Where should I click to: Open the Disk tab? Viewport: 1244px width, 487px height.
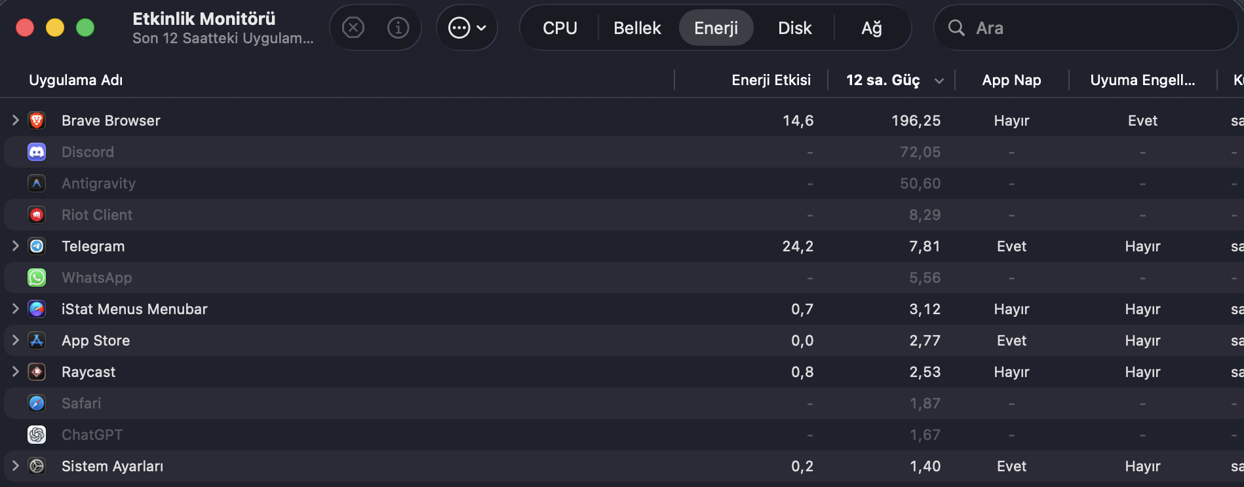coord(794,27)
